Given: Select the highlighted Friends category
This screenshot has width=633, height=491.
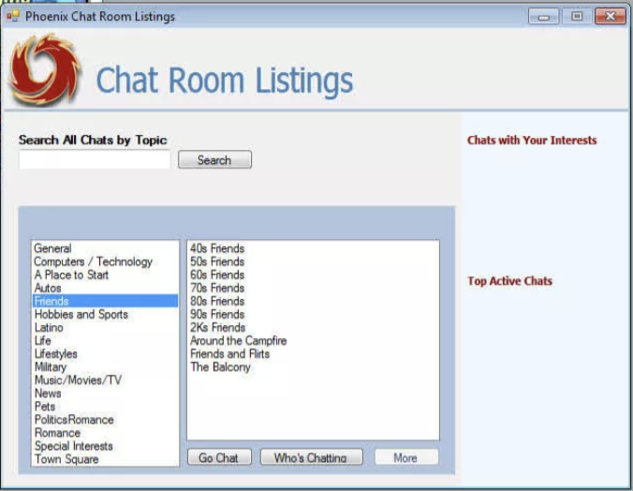Looking at the screenshot, I should [105, 301].
